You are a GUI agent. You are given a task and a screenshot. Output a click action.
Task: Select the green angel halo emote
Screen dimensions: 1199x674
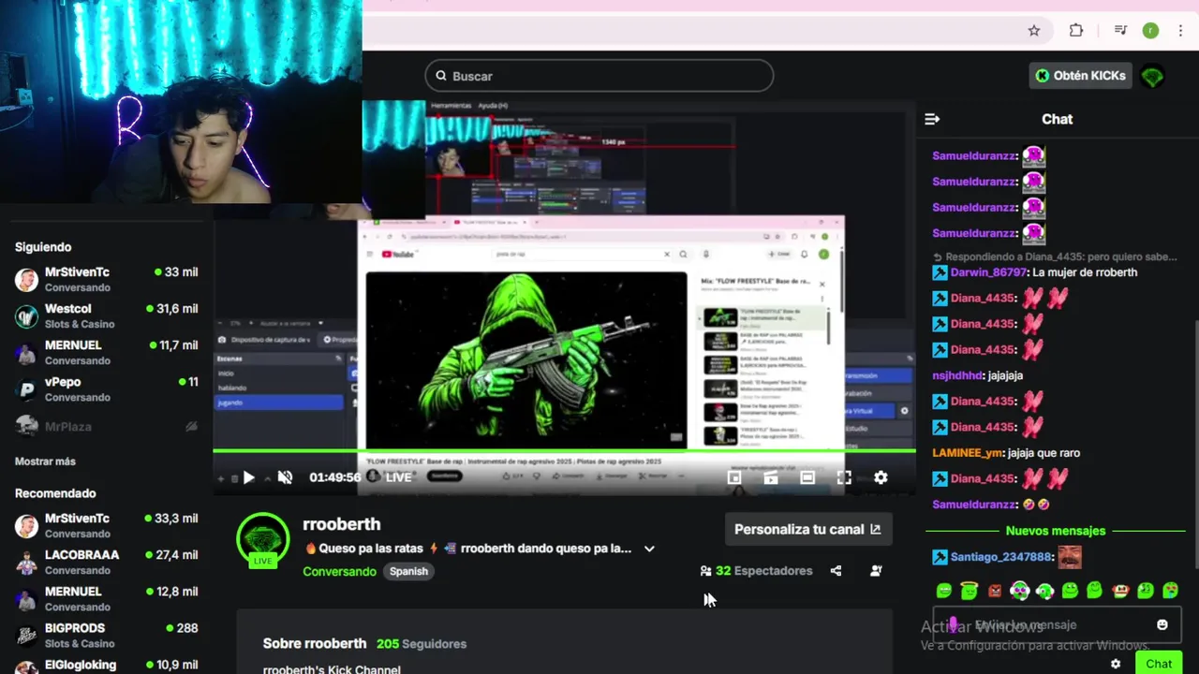(x=970, y=591)
